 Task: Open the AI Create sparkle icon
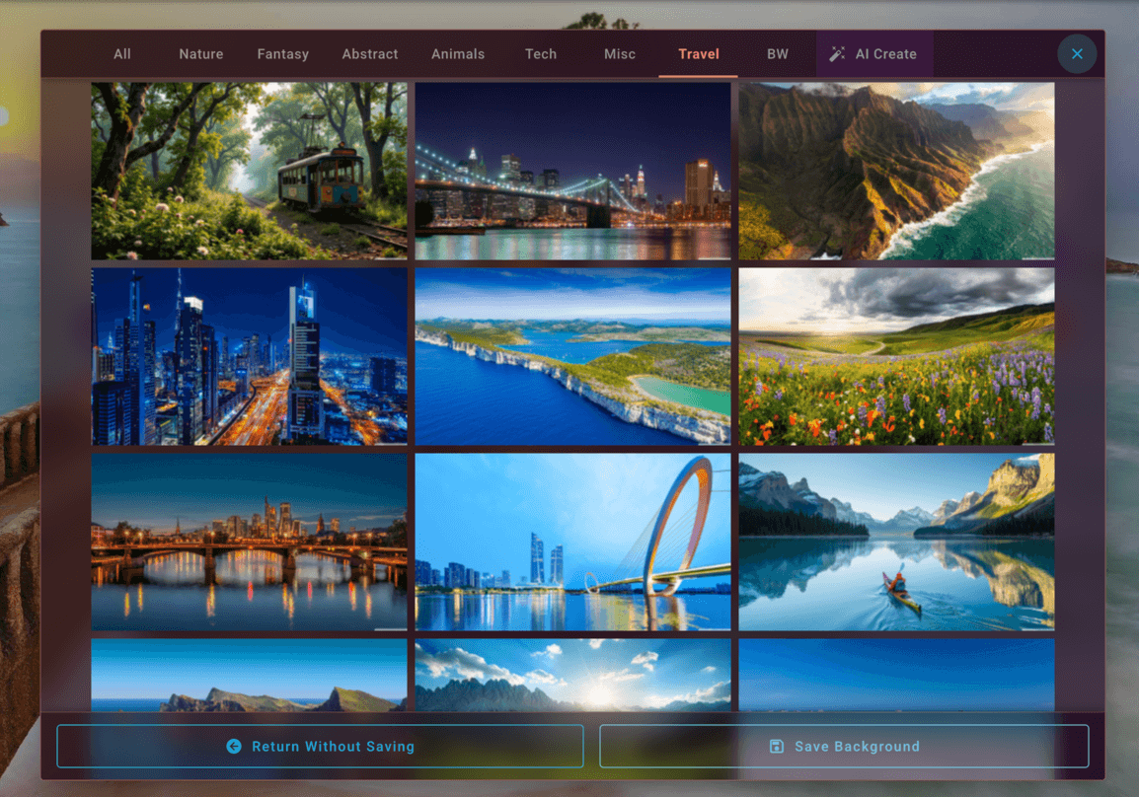pos(839,54)
